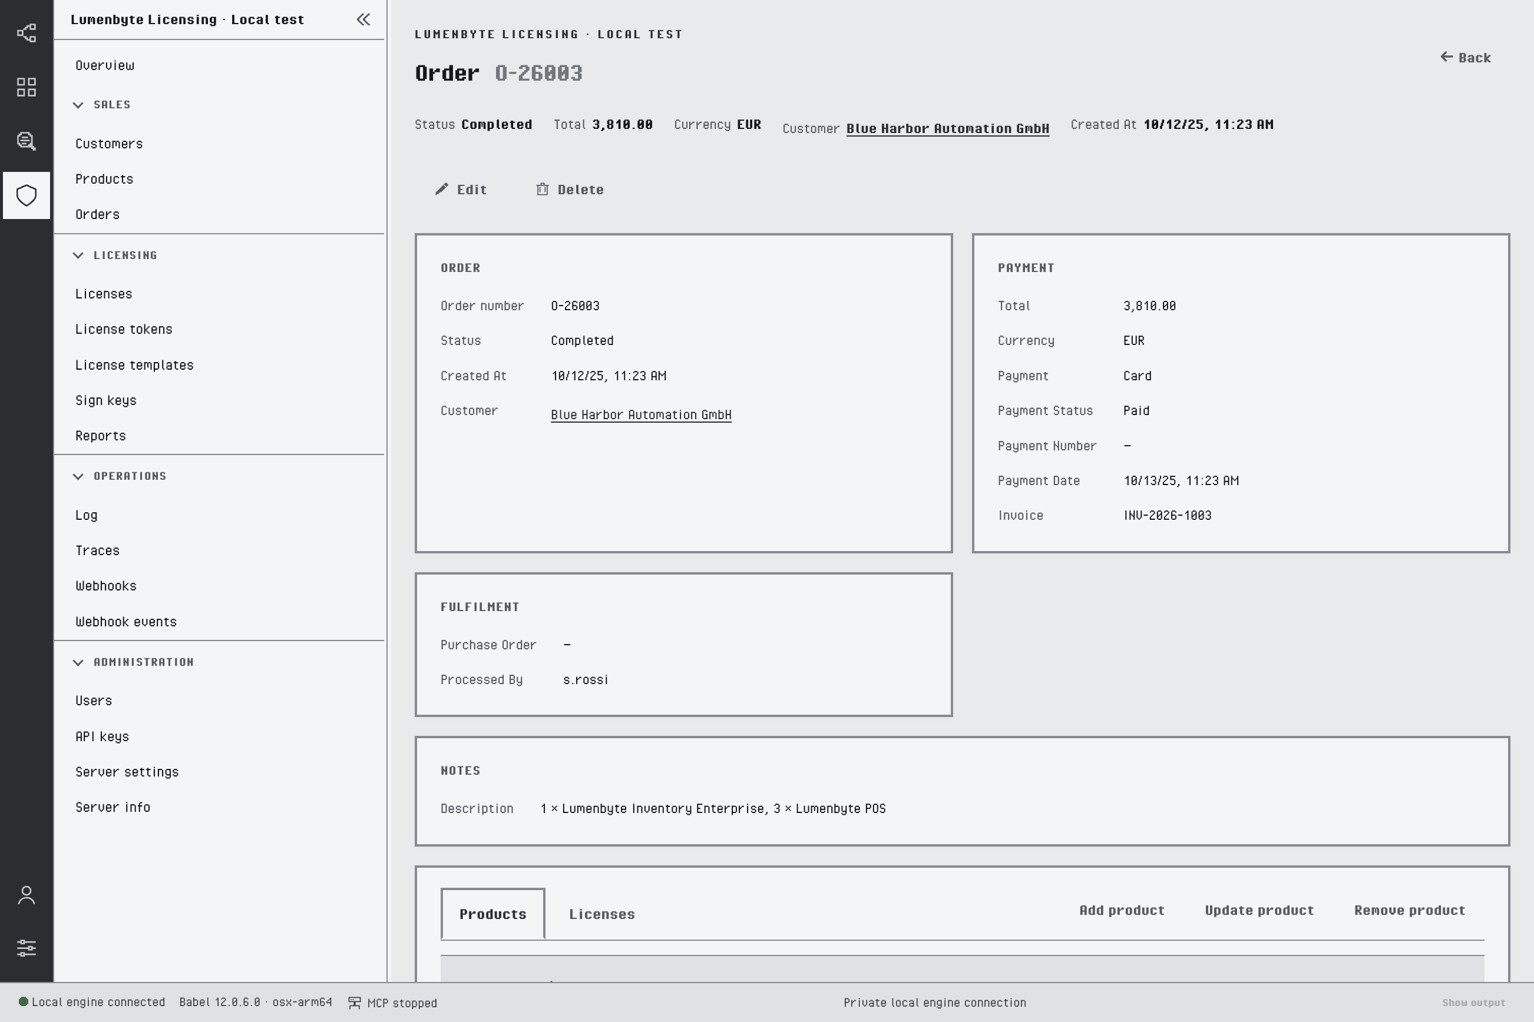Click Babel 12.0.6.0 version in status bar
This screenshot has height=1022, width=1534.
coord(256,1003)
